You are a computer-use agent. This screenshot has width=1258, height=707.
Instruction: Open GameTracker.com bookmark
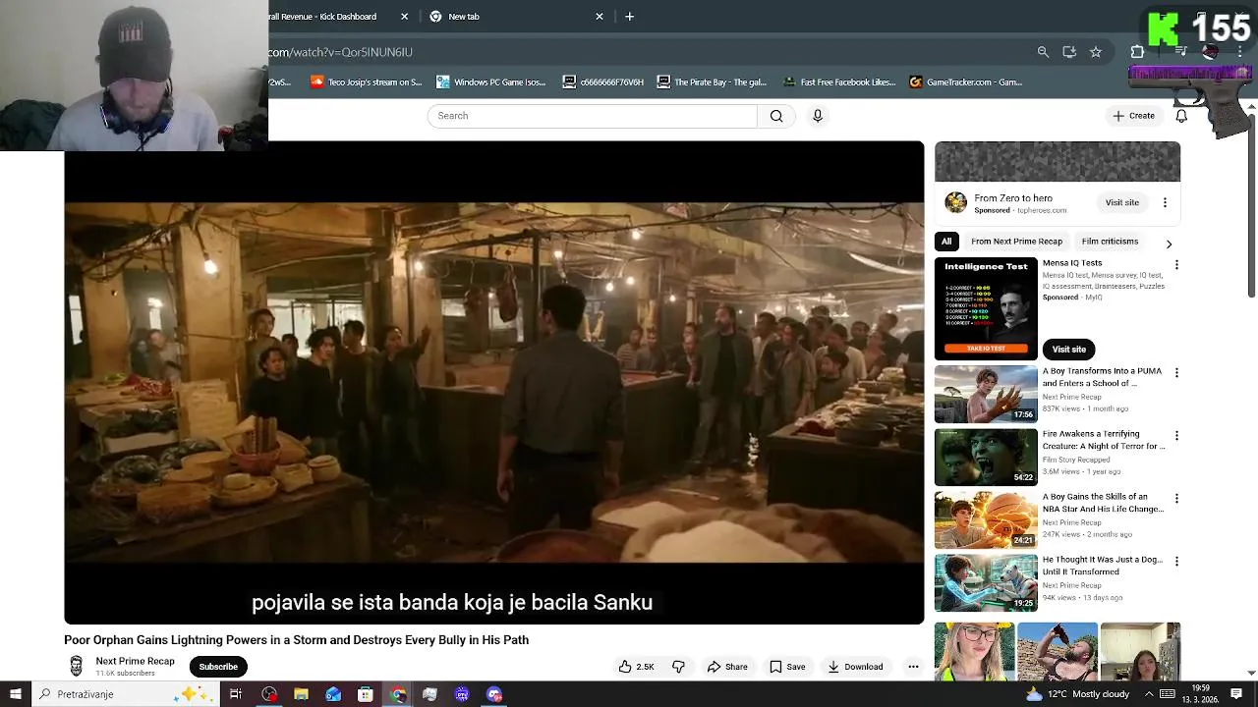[x=966, y=82]
